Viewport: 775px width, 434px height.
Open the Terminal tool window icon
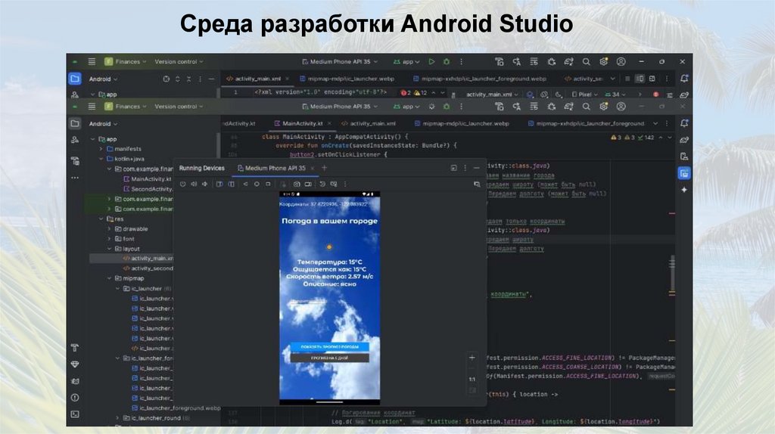tap(75, 414)
